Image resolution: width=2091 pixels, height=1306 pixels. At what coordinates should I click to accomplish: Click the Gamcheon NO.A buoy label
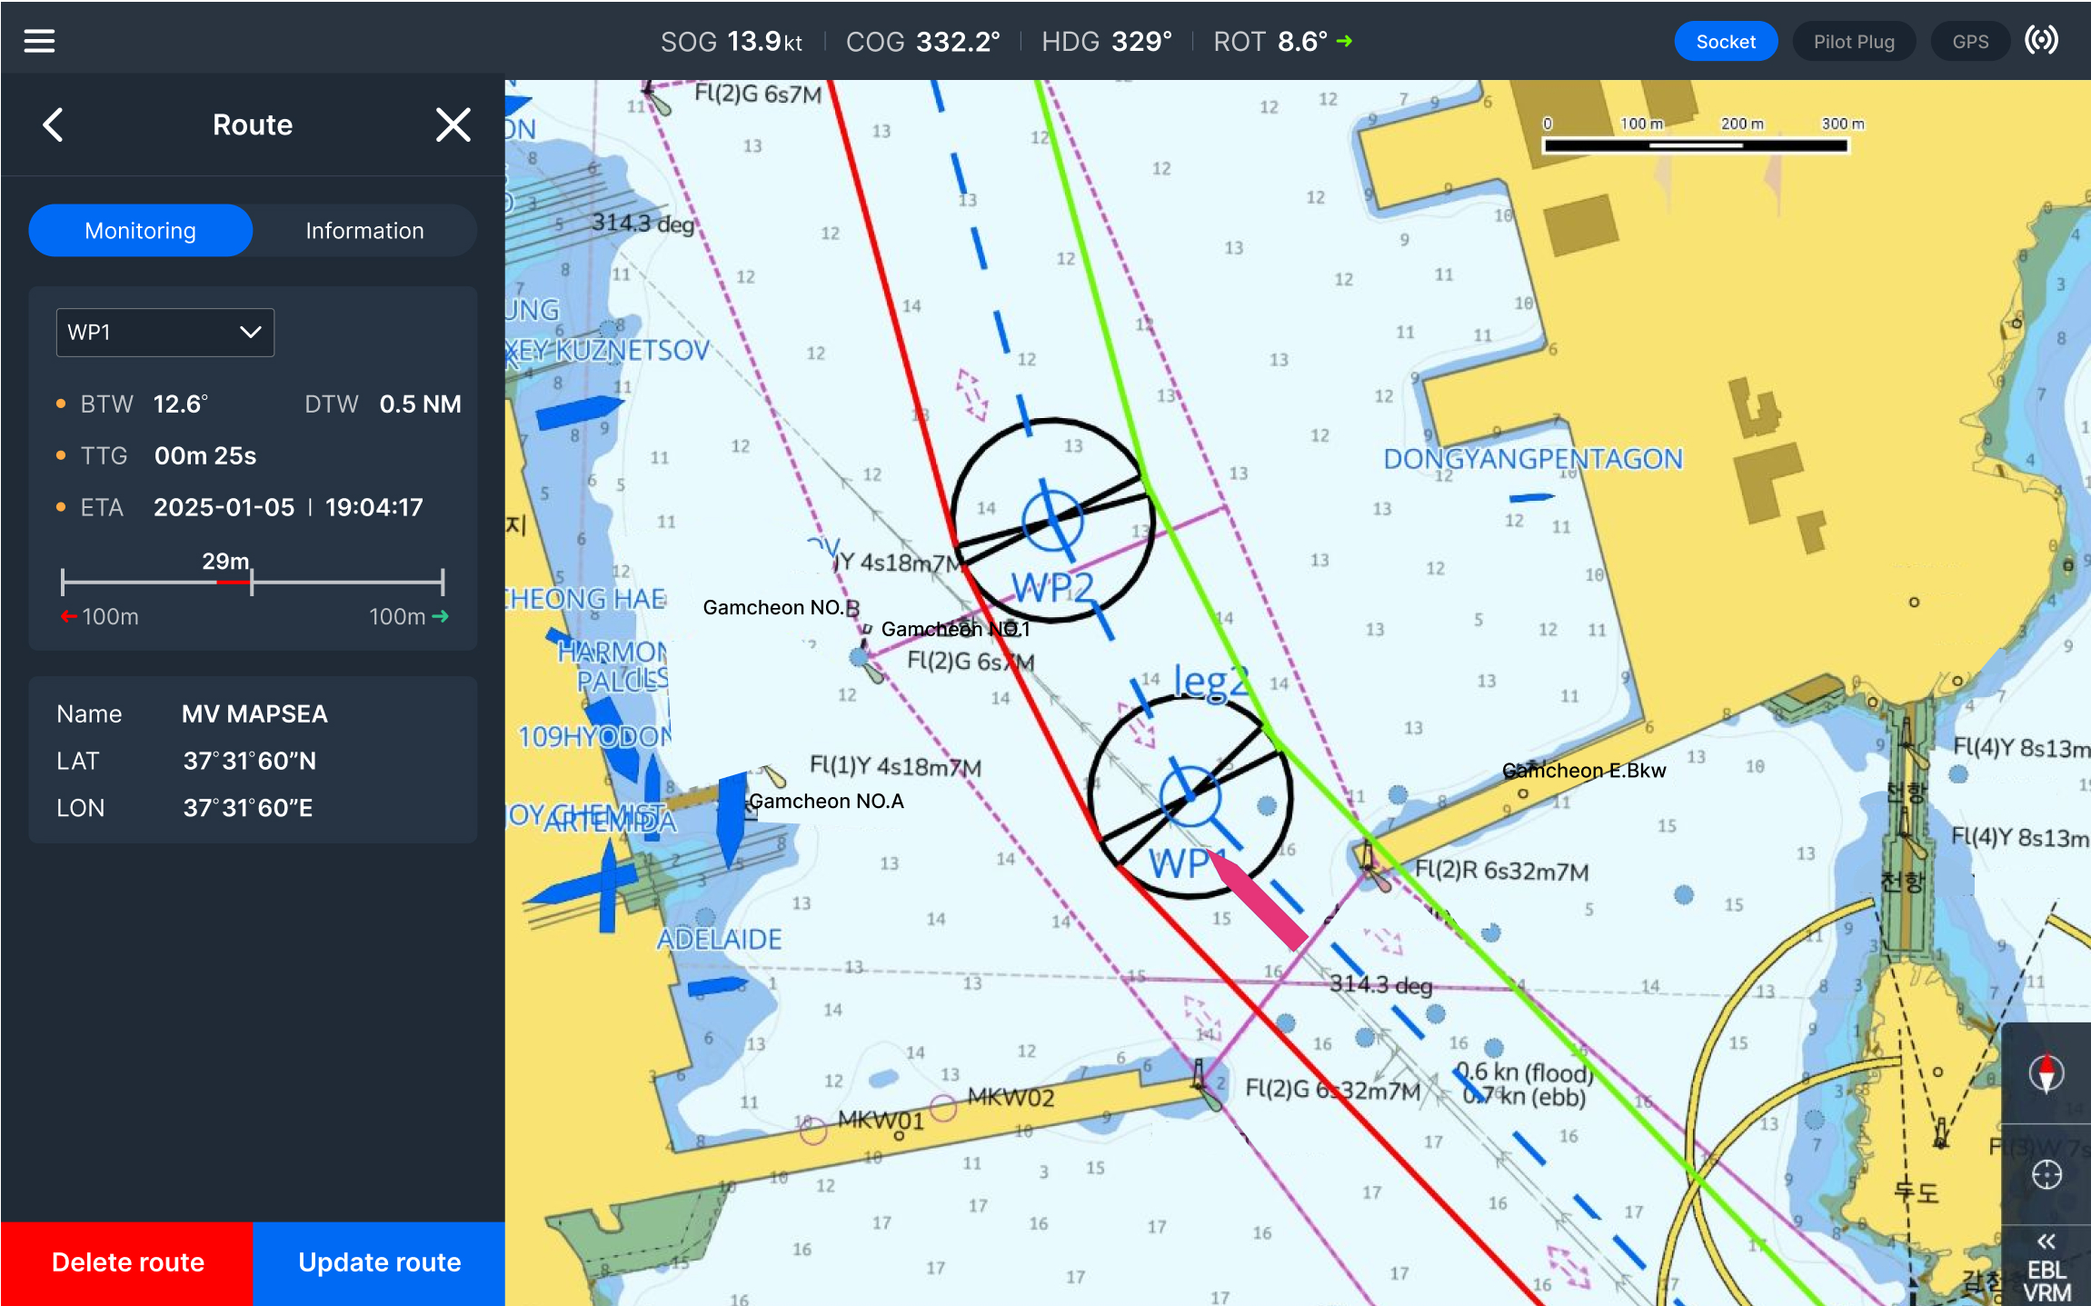pyautogui.click(x=826, y=802)
